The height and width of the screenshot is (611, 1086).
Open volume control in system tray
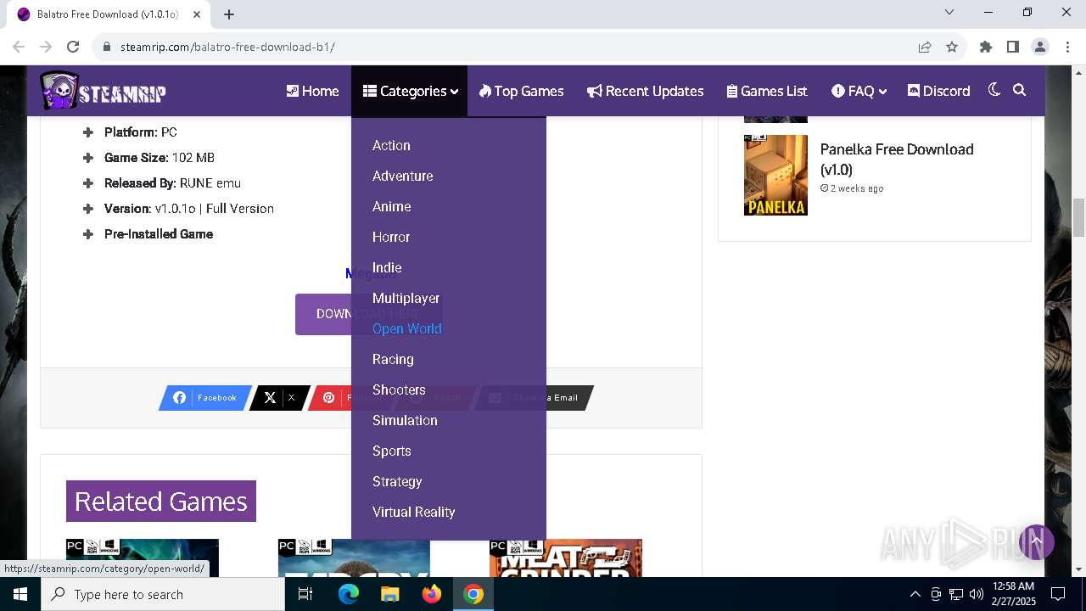pyautogui.click(x=977, y=594)
